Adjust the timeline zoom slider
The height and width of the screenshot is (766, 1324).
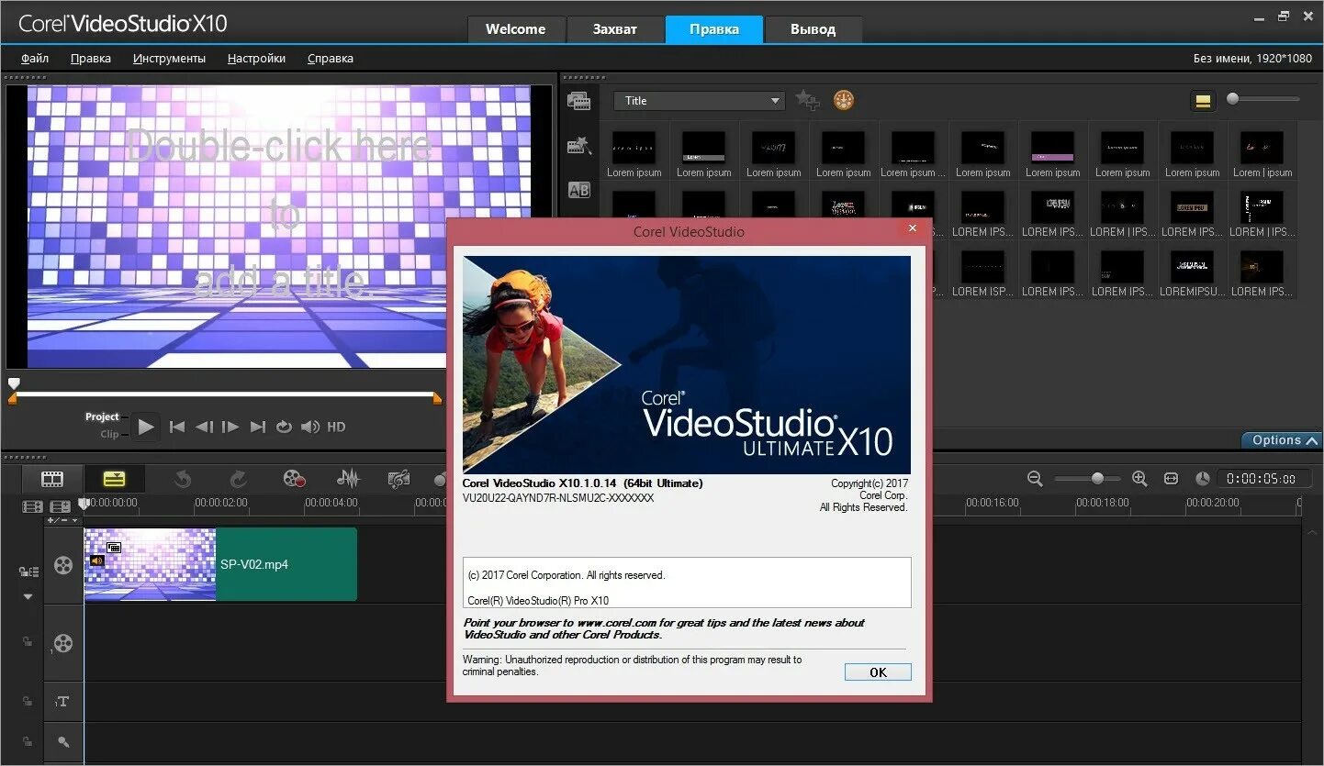click(1087, 479)
